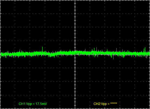
Task: Click the Vpp text in the yellow readout
Action: pos(104,104)
